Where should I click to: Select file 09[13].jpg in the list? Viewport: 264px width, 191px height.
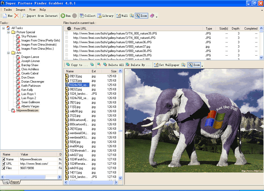pos(76,76)
